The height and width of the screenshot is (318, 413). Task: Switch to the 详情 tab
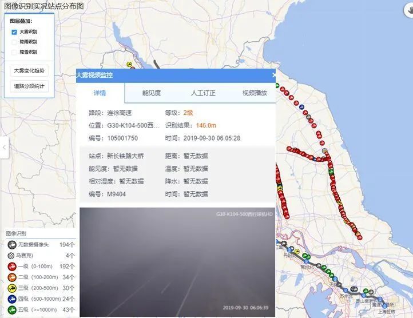point(100,93)
